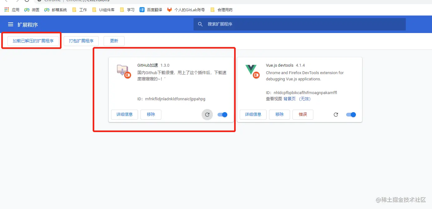Click the Vue.js devtools logo icon
The image size is (432, 209).
click(252, 71)
